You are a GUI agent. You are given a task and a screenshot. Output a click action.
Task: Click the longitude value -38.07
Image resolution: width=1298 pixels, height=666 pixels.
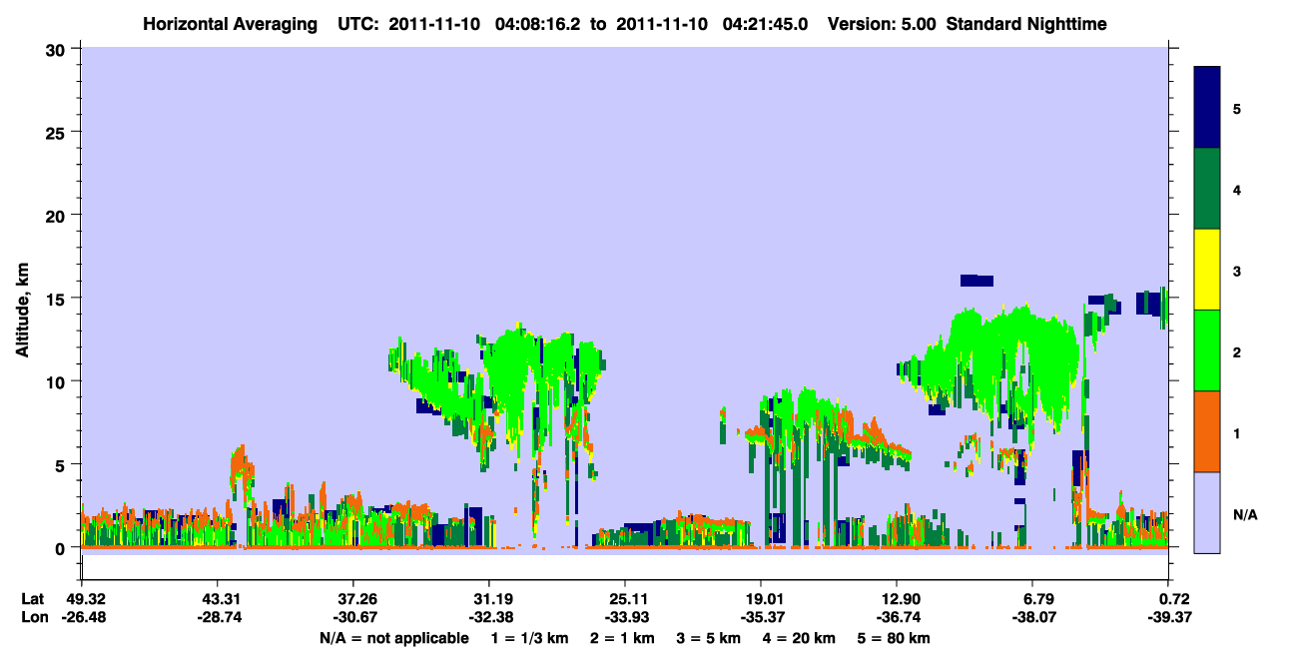click(1033, 617)
